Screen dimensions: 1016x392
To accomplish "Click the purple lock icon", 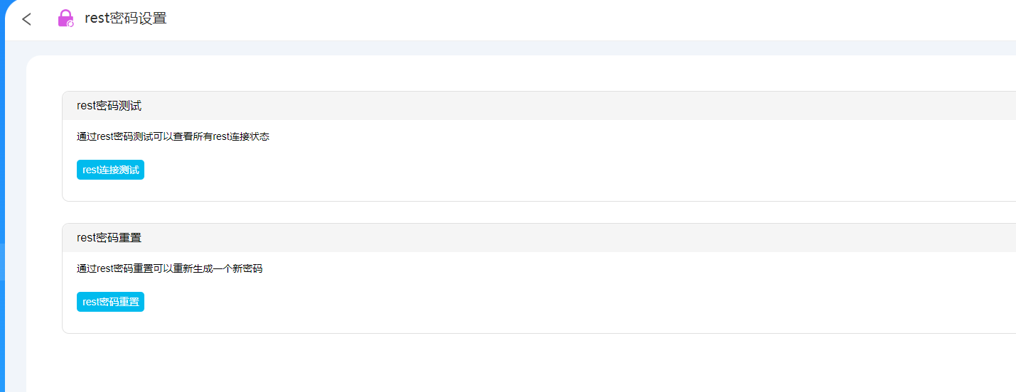I will click(x=65, y=17).
